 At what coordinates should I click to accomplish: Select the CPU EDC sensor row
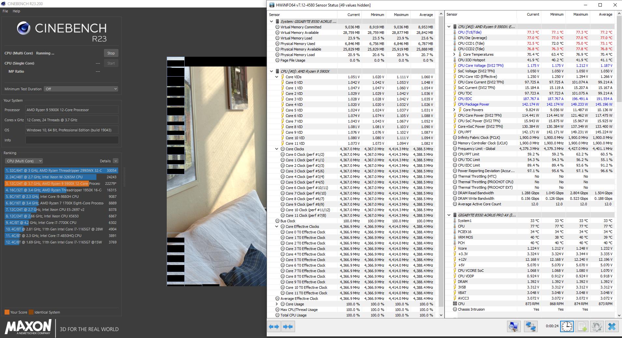533,99
